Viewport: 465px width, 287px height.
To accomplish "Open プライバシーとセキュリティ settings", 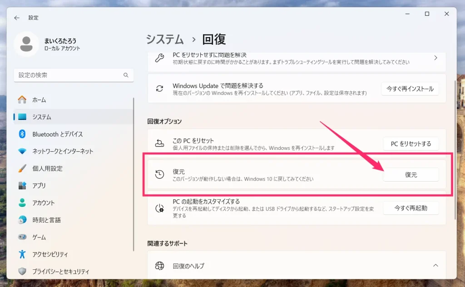I will click(73, 271).
